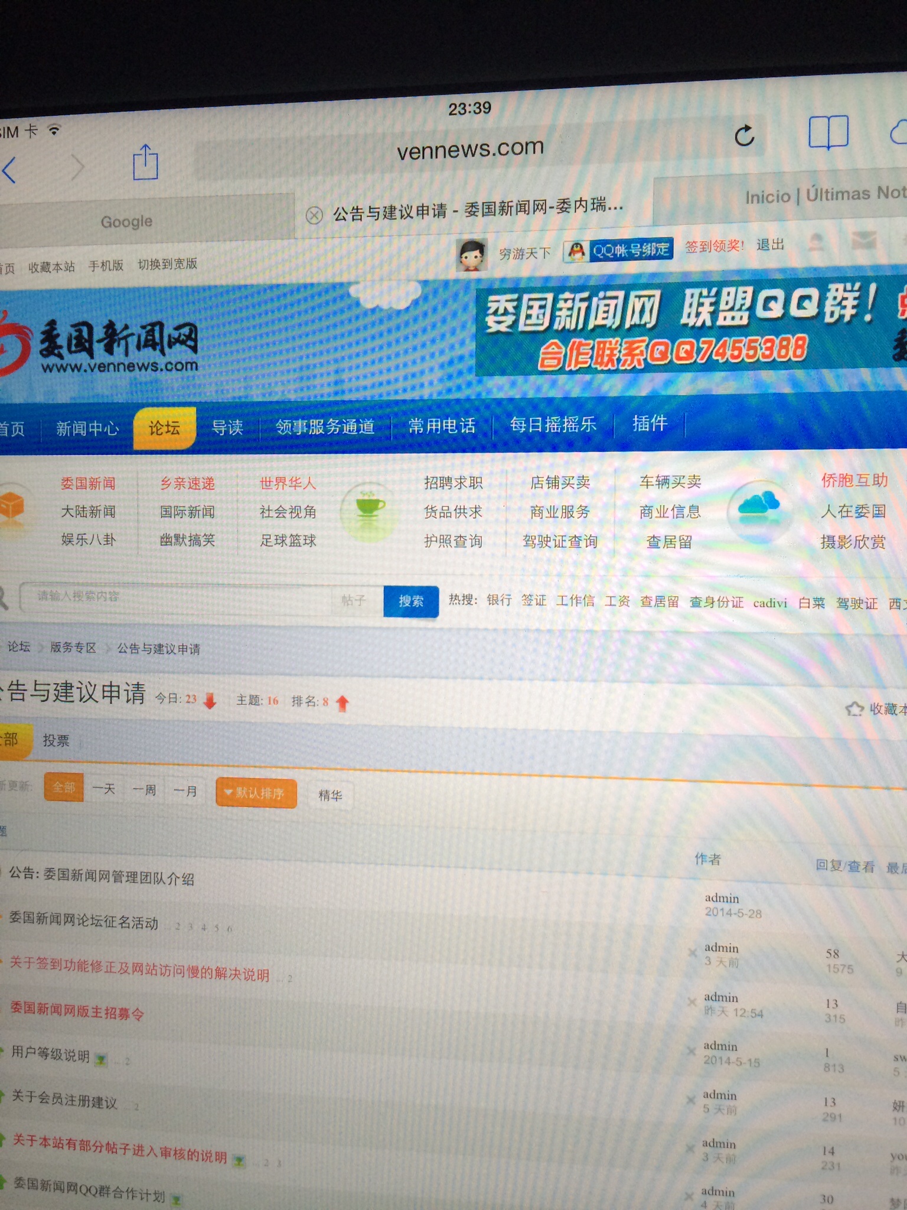This screenshot has height=1210, width=907.
Task: Open the 足球篮球 category link
Action: (x=288, y=540)
